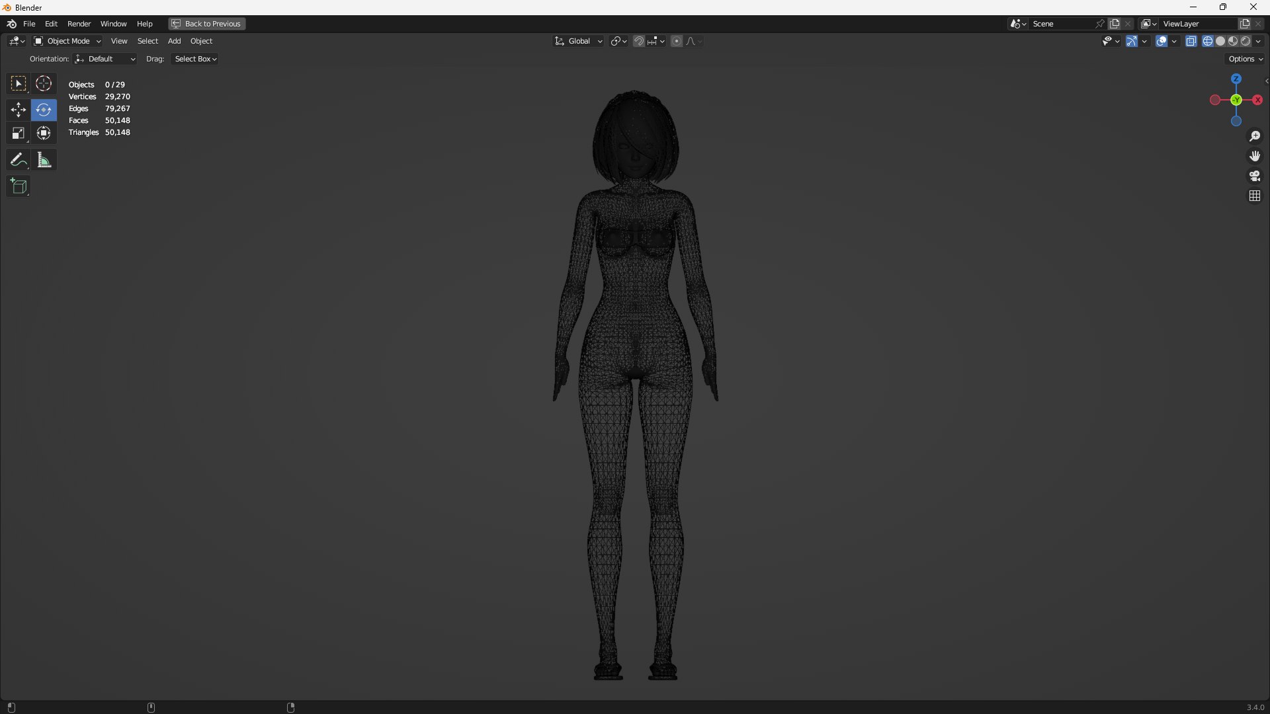The width and height of the screenshot is (1270, 714).
Task: Choose the Annotate pencil tool
Action: [x=18, y=160]
